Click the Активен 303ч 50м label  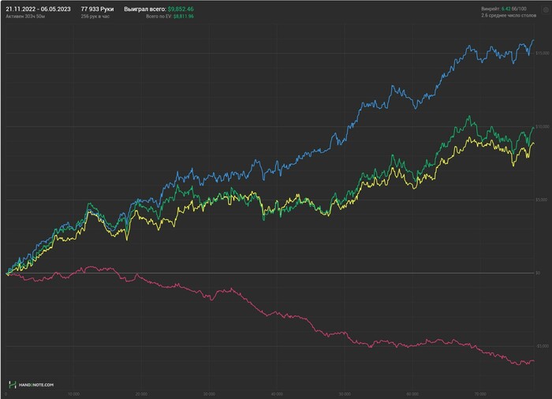[x=25, y=17]
